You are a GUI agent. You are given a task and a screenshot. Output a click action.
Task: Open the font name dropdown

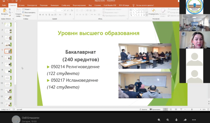pos(54,10)
